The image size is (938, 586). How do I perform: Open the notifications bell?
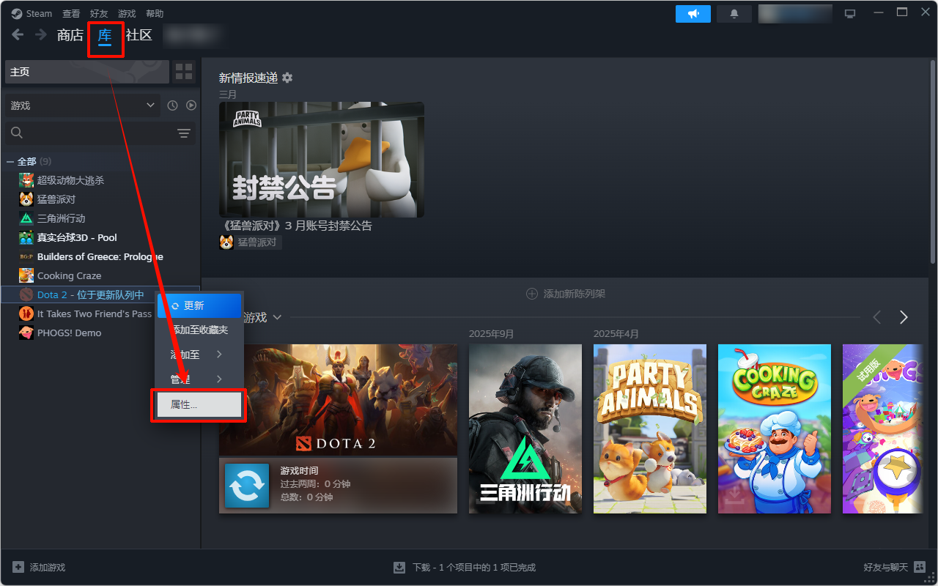734,13
